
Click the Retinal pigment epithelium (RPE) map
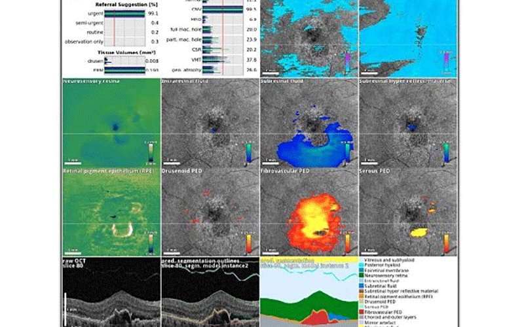(111, 212)
